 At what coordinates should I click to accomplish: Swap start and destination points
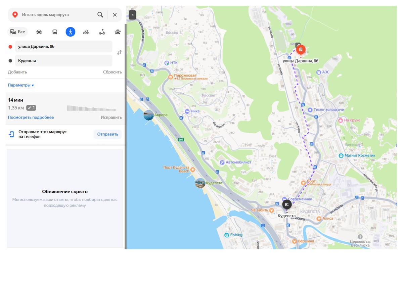(119, 53)
